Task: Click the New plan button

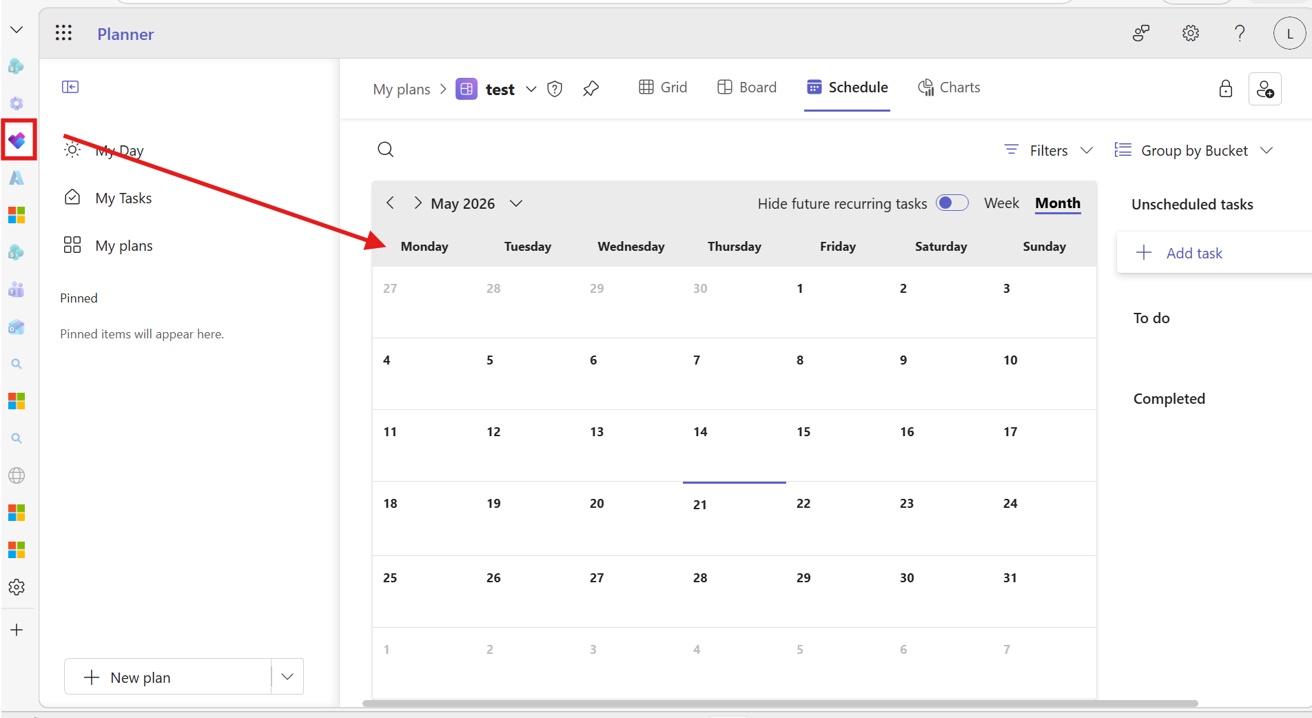Action: (x=168, y=677)
